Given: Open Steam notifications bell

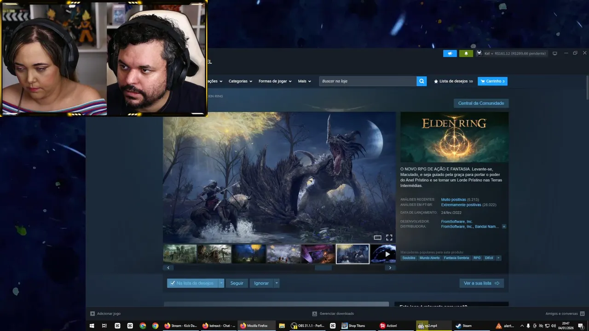Looking at the screenshot, I should 466,53.
